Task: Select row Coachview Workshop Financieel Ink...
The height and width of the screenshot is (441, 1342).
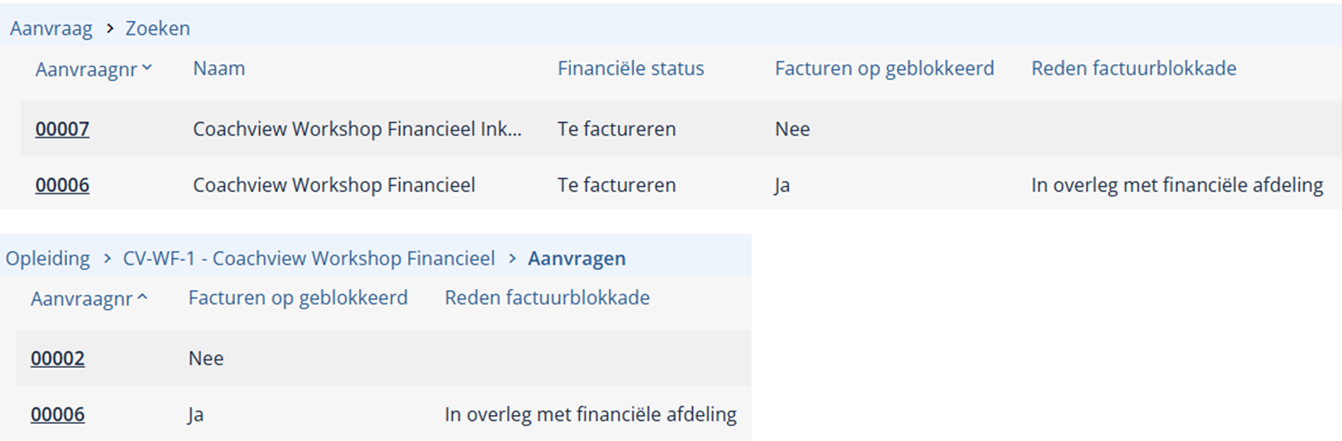Action: click(x=681, y=129)
